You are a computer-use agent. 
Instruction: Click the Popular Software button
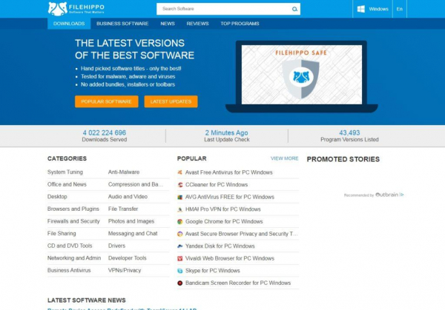106,101
